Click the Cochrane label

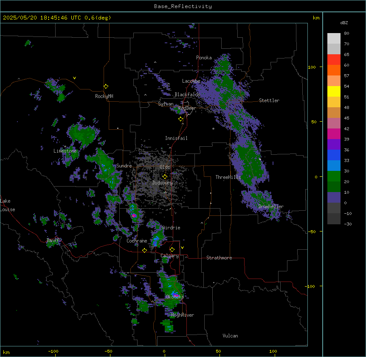137,241
